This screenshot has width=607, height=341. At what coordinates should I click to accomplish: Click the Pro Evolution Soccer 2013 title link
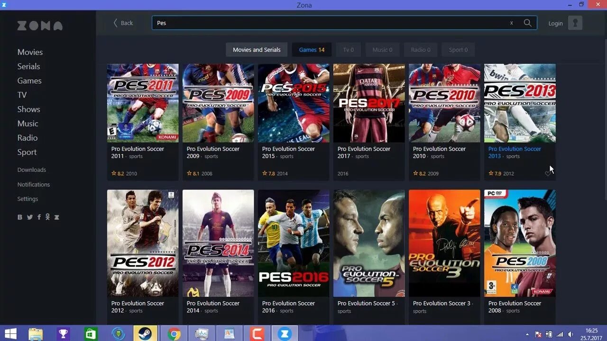[x=515, y=152]
